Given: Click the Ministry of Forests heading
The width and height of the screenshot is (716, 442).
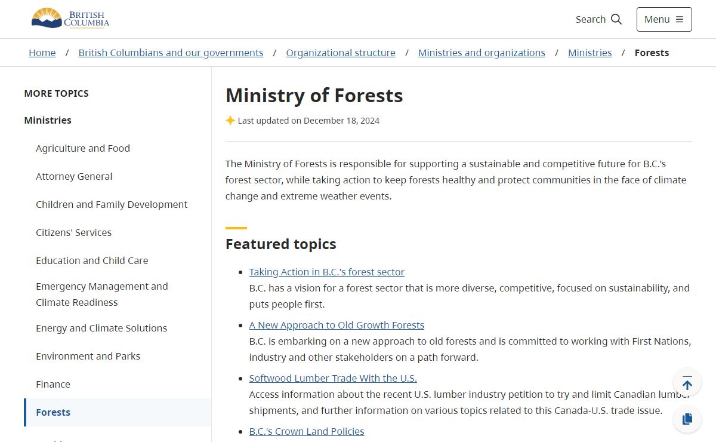Looking at the screenshot, I should 314,96.
